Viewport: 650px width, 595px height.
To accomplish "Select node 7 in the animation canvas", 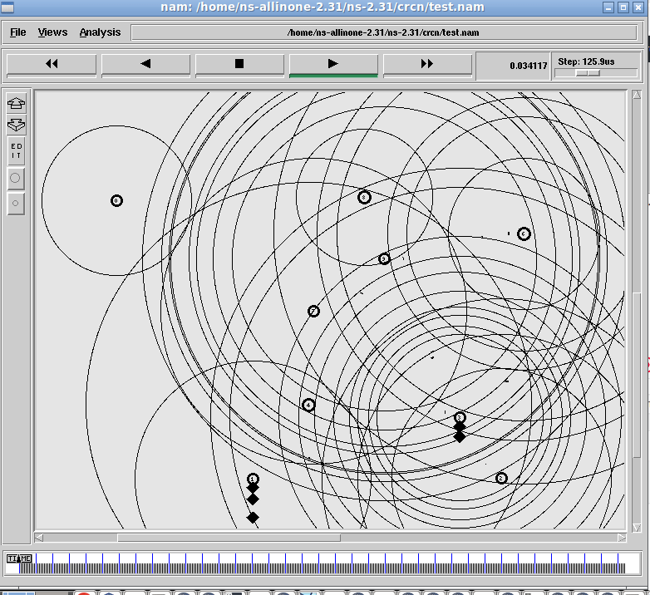I will 313,311.
